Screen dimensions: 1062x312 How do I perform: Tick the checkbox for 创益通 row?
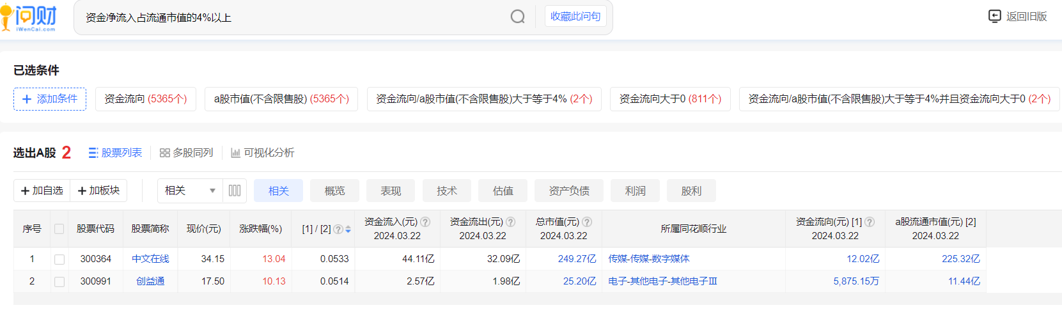click(x=59, y=281)
